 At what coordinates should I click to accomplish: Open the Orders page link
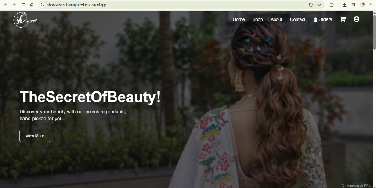tap(322, 19)
